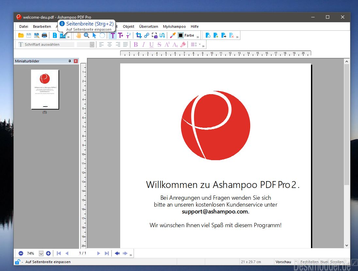Image resolution: width=358 pixels, height=271 pixels.
Task: Open the 74% zoom level dropdown
Action: tap(41, 253)
